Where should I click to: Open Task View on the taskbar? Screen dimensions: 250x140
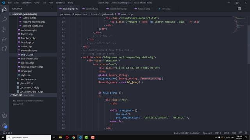54,137
